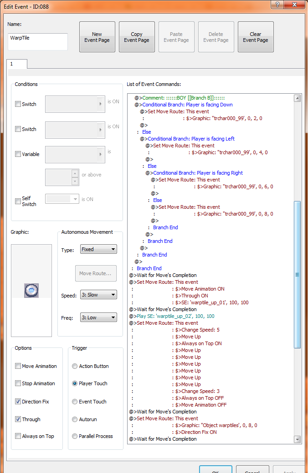This screenshot has height=473, width=308.
Task: Open the Speed dropdown
Action: point(98,295)
